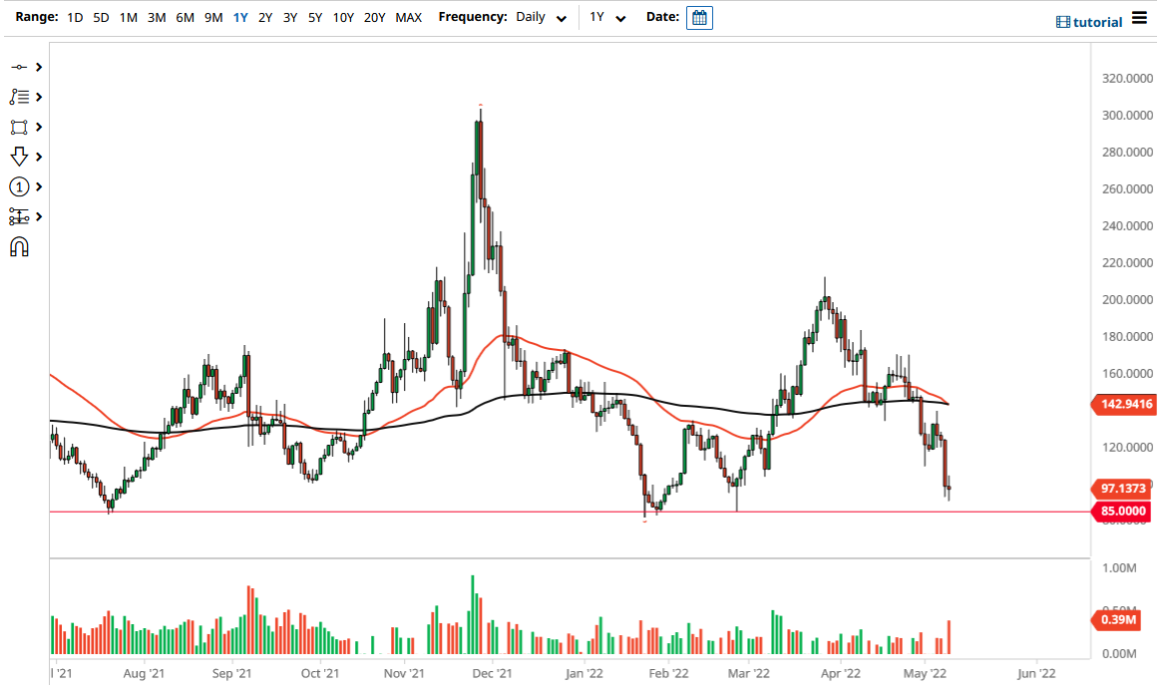Expand the trendline tool options chevron

coord(36,67)
